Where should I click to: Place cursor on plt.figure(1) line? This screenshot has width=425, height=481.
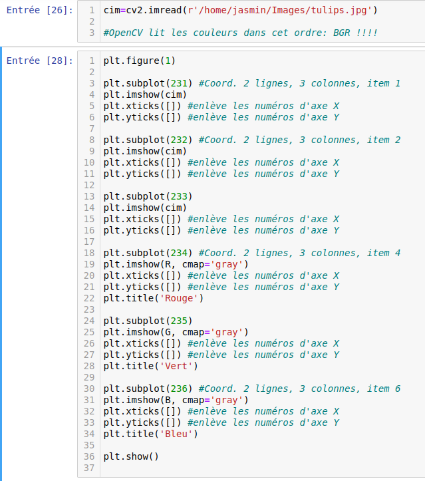[139, 61]
